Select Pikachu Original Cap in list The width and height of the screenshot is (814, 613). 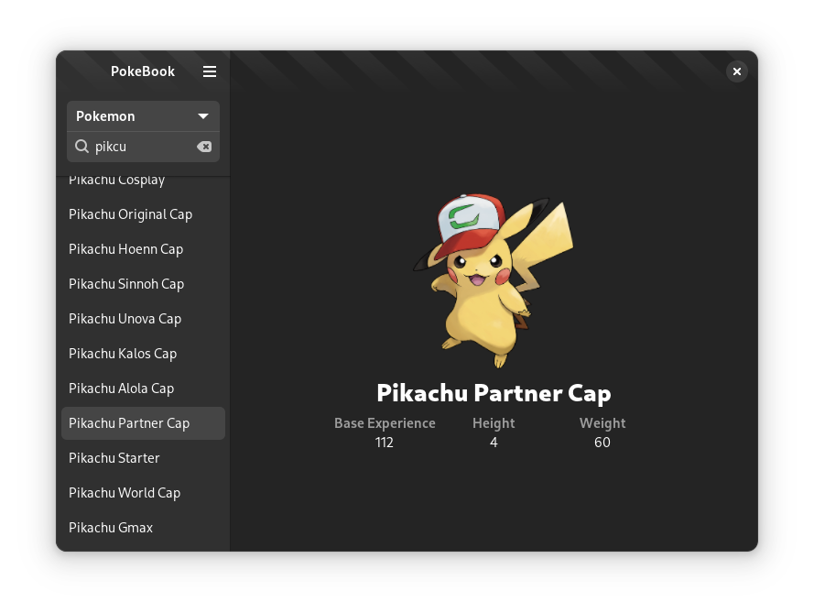coord(143,214)
